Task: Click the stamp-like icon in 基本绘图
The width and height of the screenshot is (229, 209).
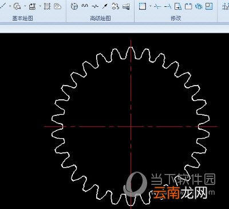Action: pos(33,6)
